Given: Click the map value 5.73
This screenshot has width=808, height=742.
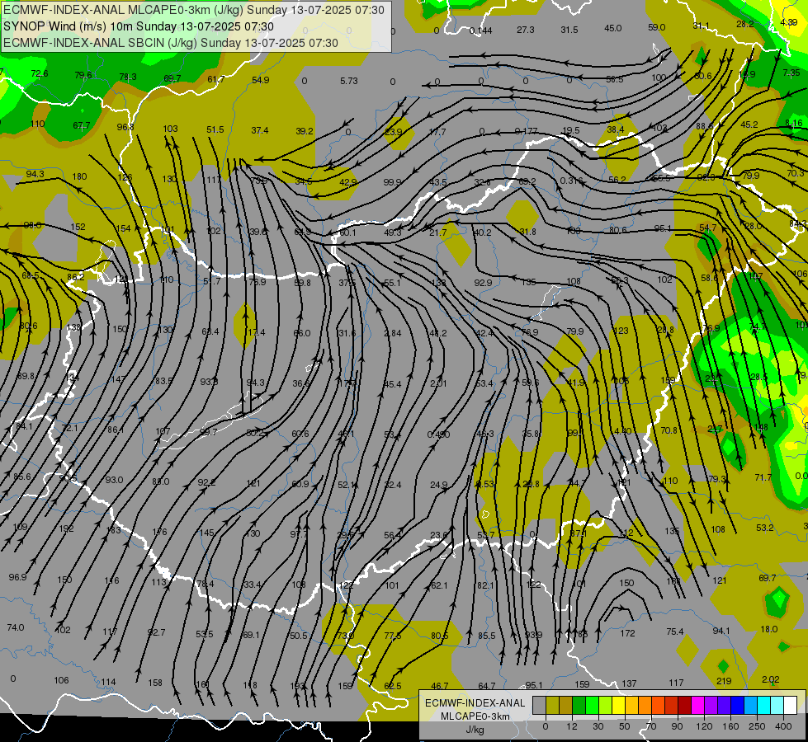Looking at the screenshot, I should 349,81.
